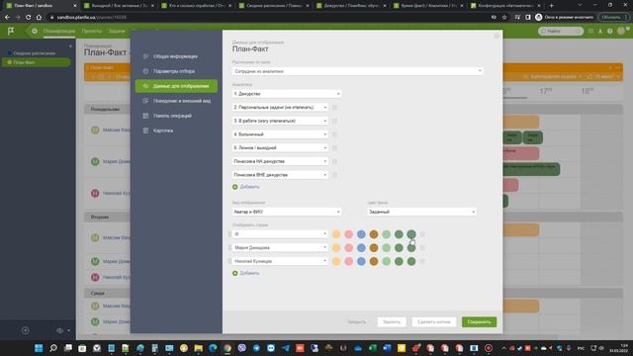Screen dimensions: 633x356
Task: Click the Planfix flag logo
Action: click(x=11, y=31)
